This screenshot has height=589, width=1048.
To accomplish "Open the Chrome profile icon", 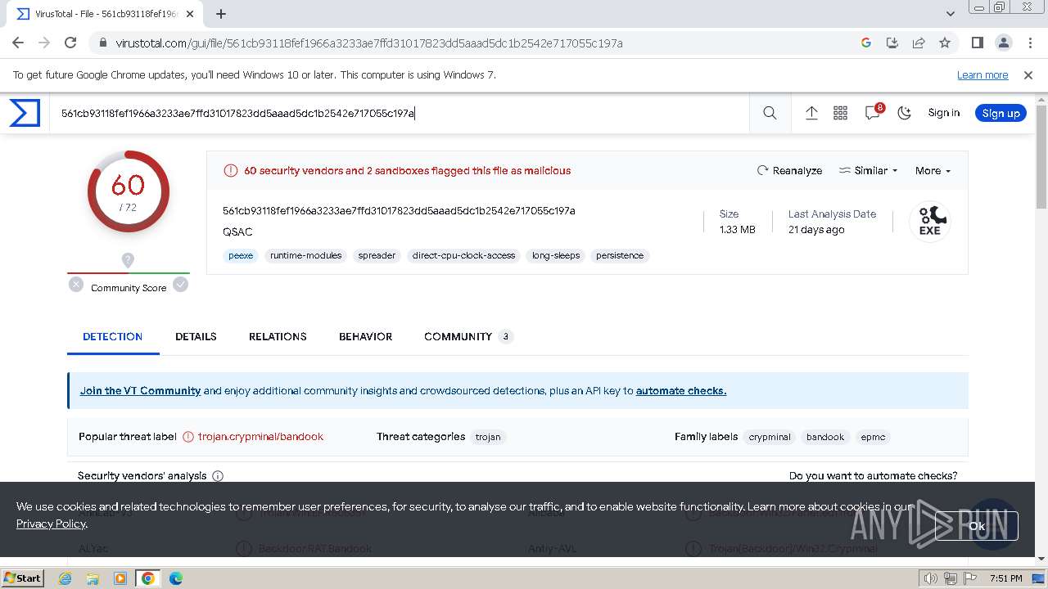I will click(1003, 43).
